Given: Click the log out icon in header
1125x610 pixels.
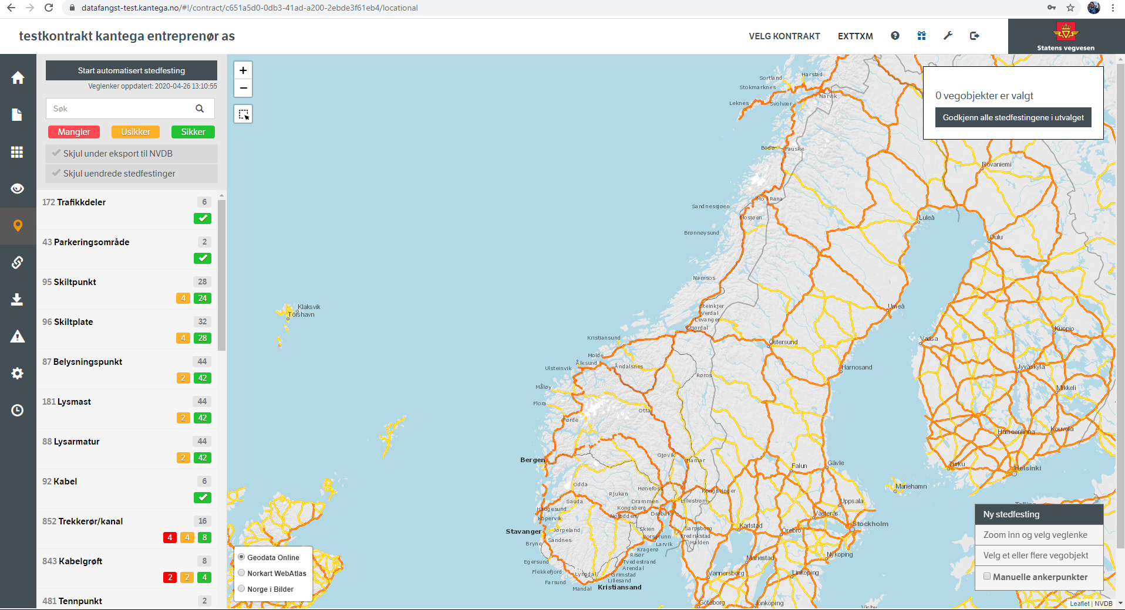Looking at the screenshot, I should [975, 36].
